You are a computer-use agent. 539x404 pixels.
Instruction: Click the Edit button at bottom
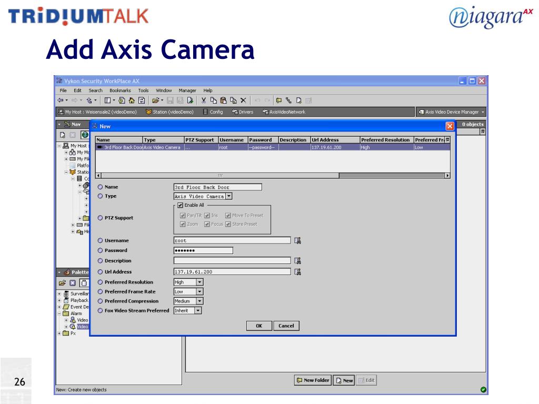click(x=366, y=380)
